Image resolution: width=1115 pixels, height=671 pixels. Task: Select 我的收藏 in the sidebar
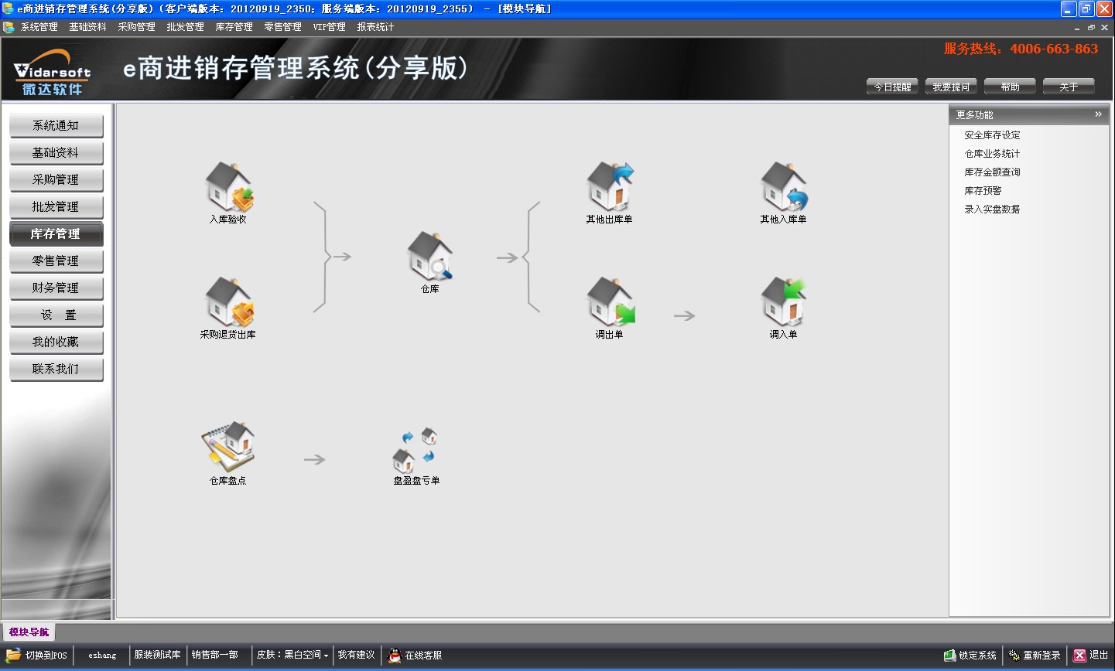coord(56,342)
